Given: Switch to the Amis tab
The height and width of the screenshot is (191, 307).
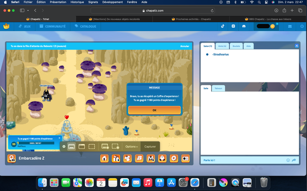Looking at the screenshot, I should pyautogui.click(x=222, y=46).
